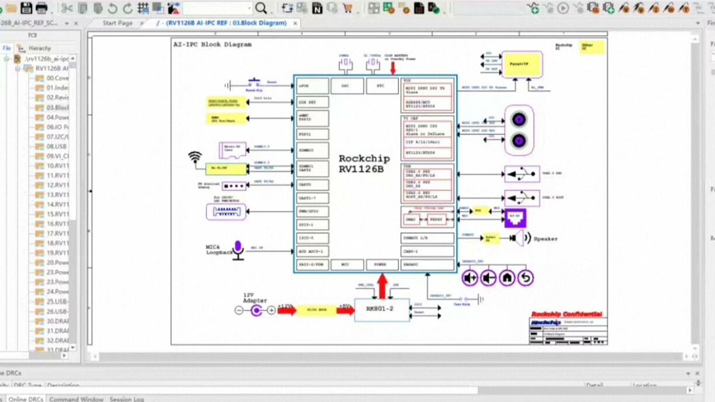Undo the last action with the toolbar icon
Viewport: 715px width, 402px height.
tap(113, 8)
